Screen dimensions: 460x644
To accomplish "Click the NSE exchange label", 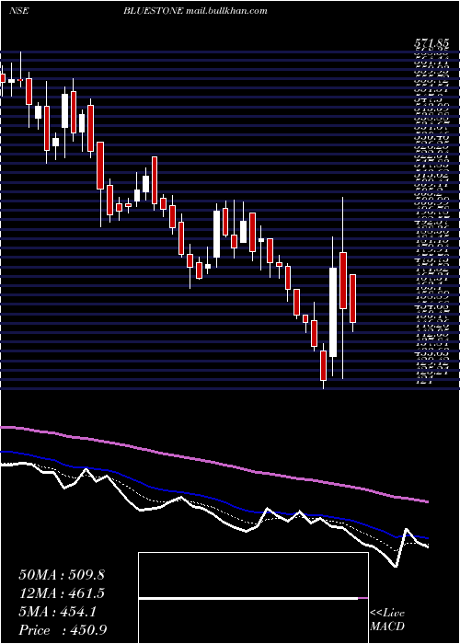I will [18, 11].
